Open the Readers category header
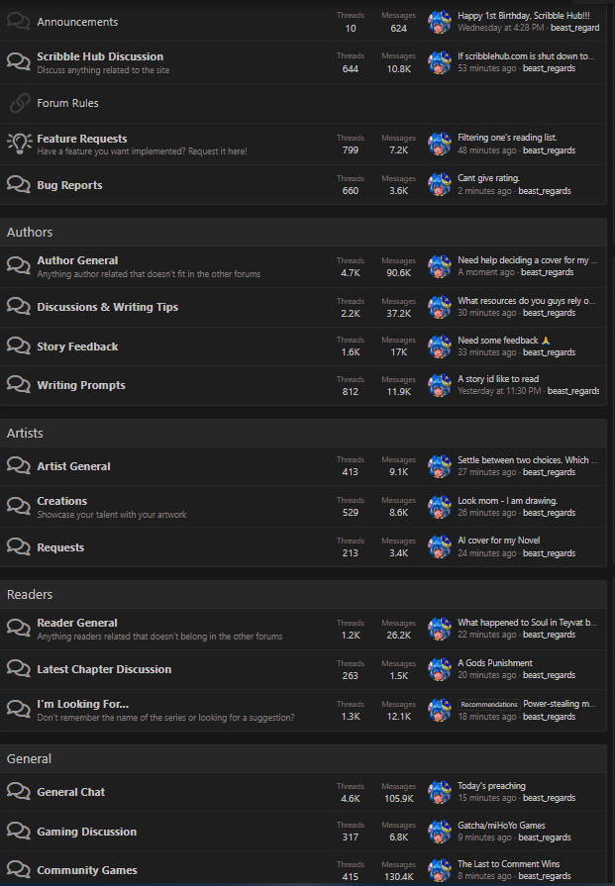Screen dimensions: 615x886 point(30,594)
